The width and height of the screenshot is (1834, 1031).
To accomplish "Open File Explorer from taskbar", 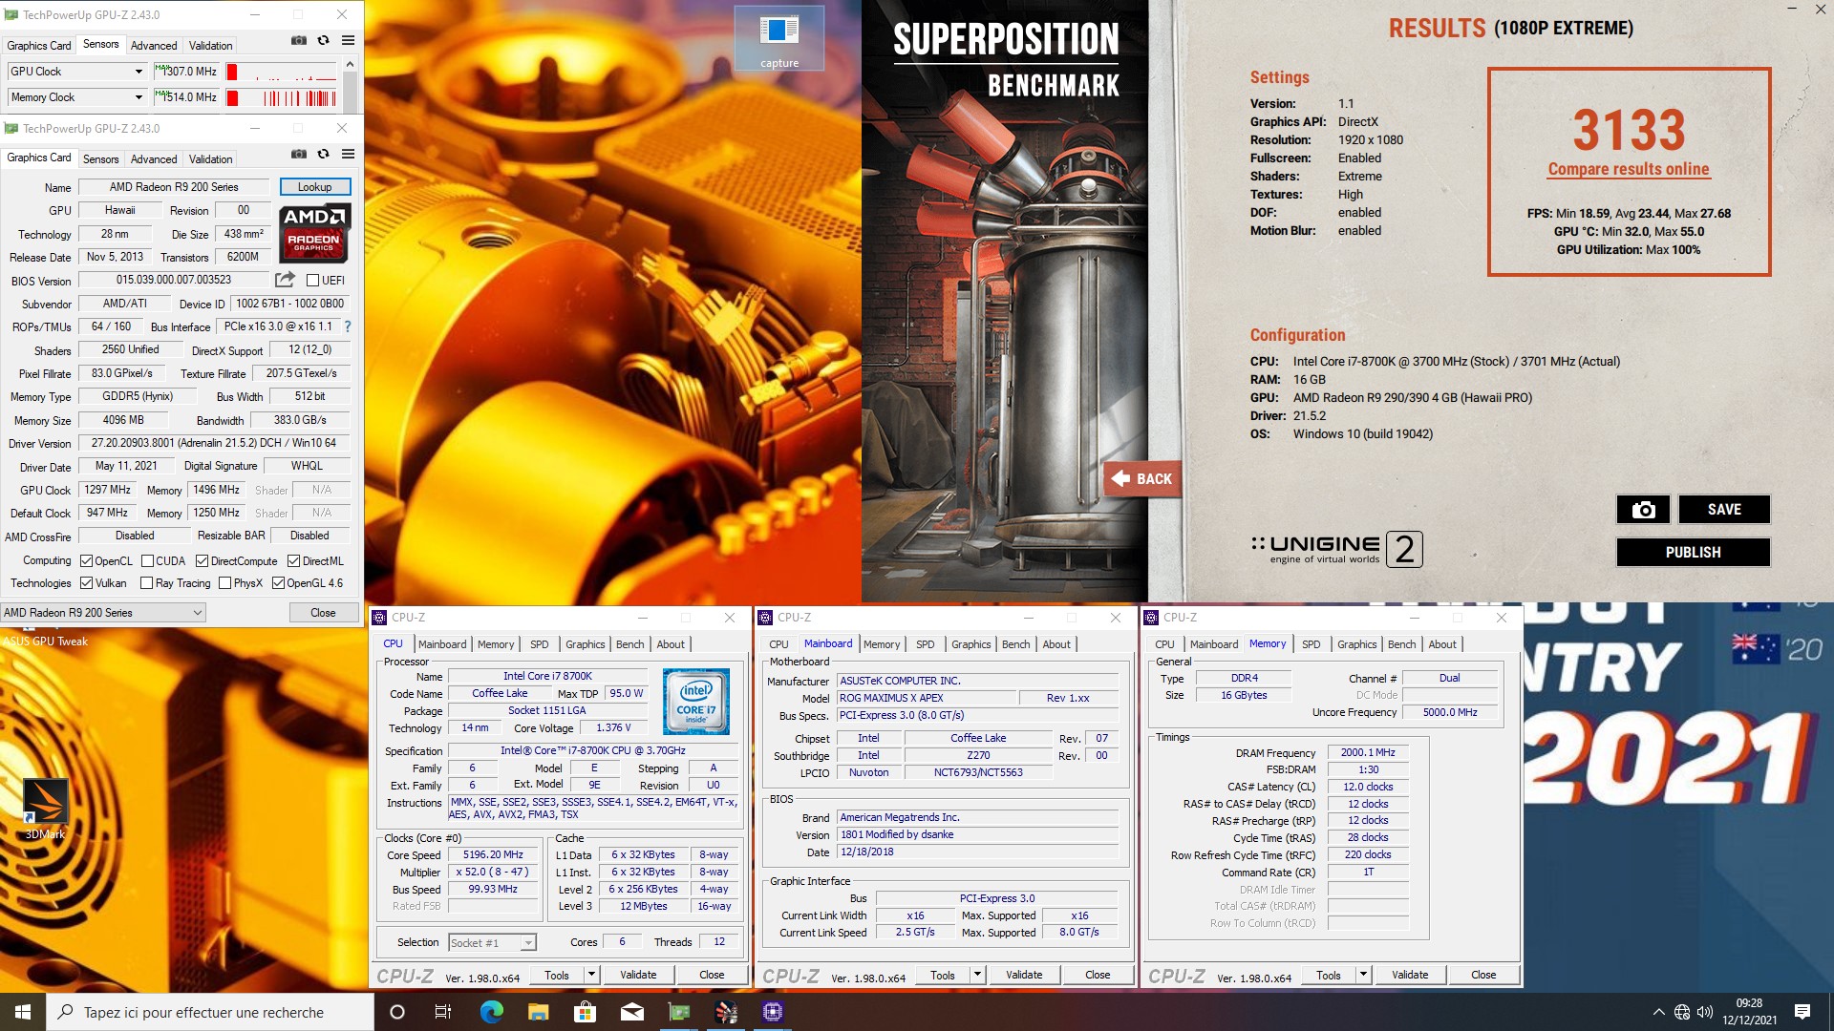I will pos(538,1012).
